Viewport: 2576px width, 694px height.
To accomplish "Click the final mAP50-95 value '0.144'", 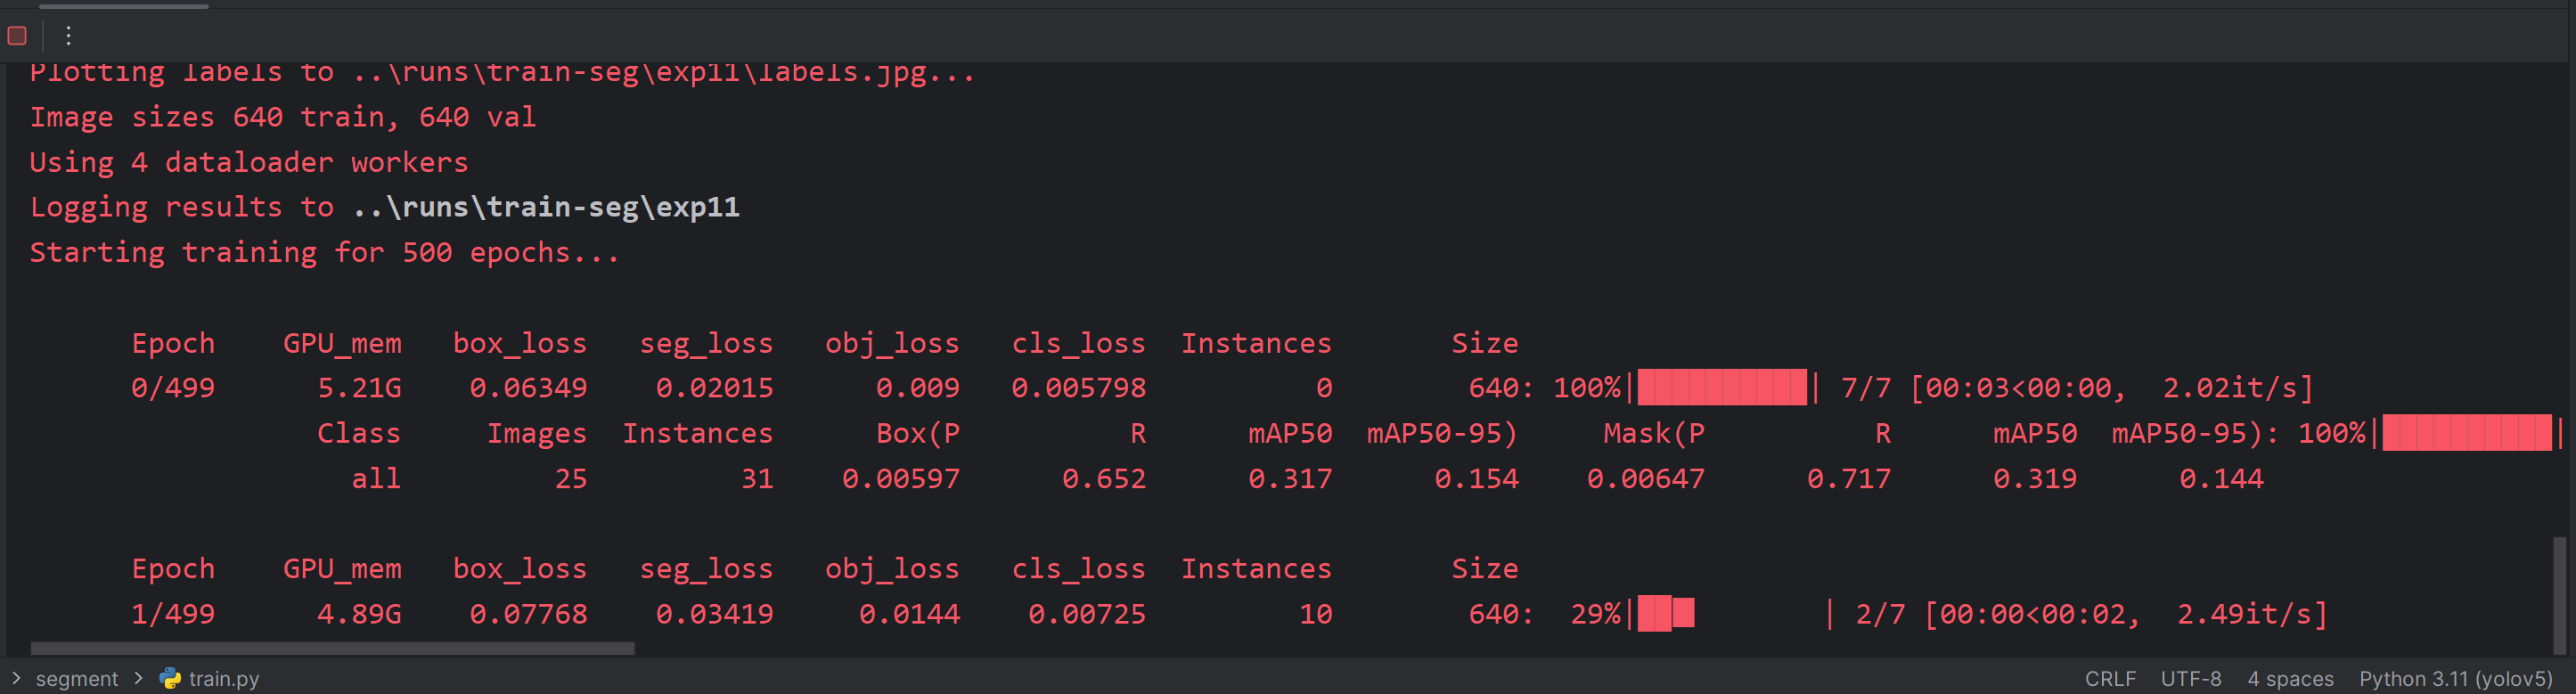I will [x=2221, y=479].
